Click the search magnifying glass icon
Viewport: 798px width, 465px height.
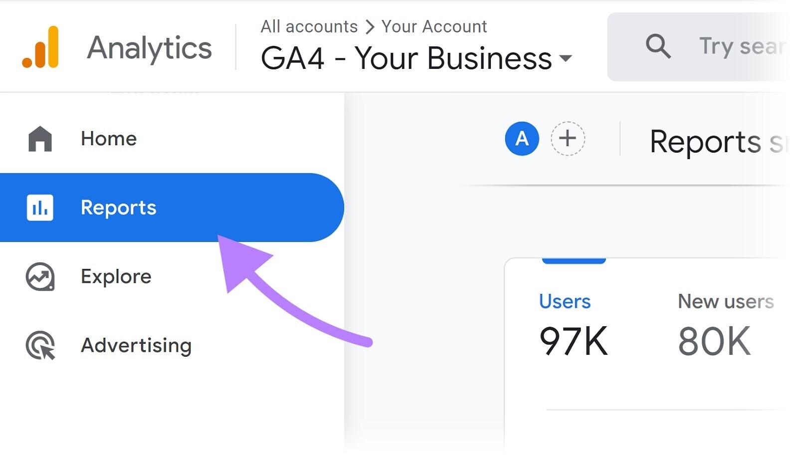658,46
